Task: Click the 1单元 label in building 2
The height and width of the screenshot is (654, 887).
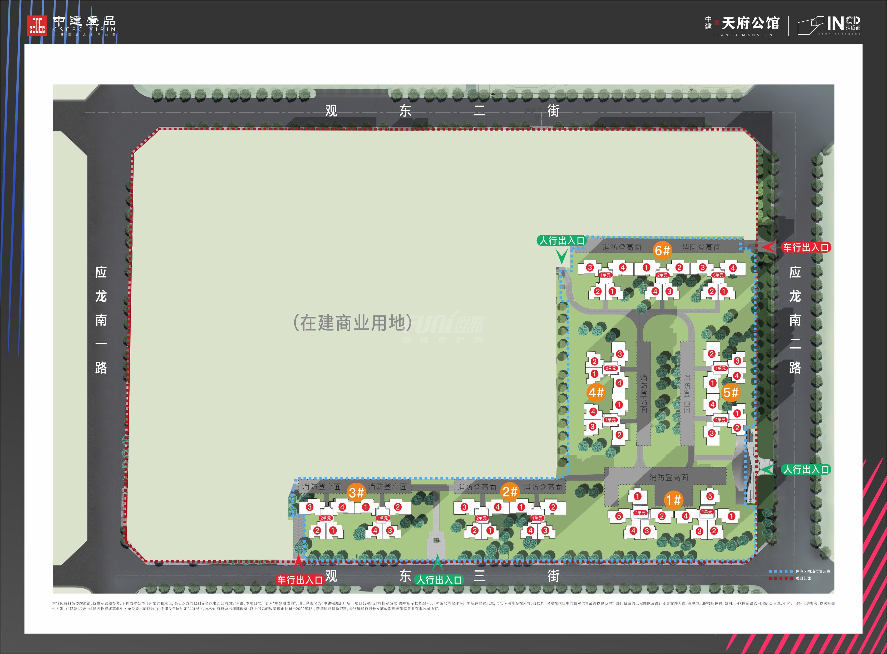Action: pos(537,518)
